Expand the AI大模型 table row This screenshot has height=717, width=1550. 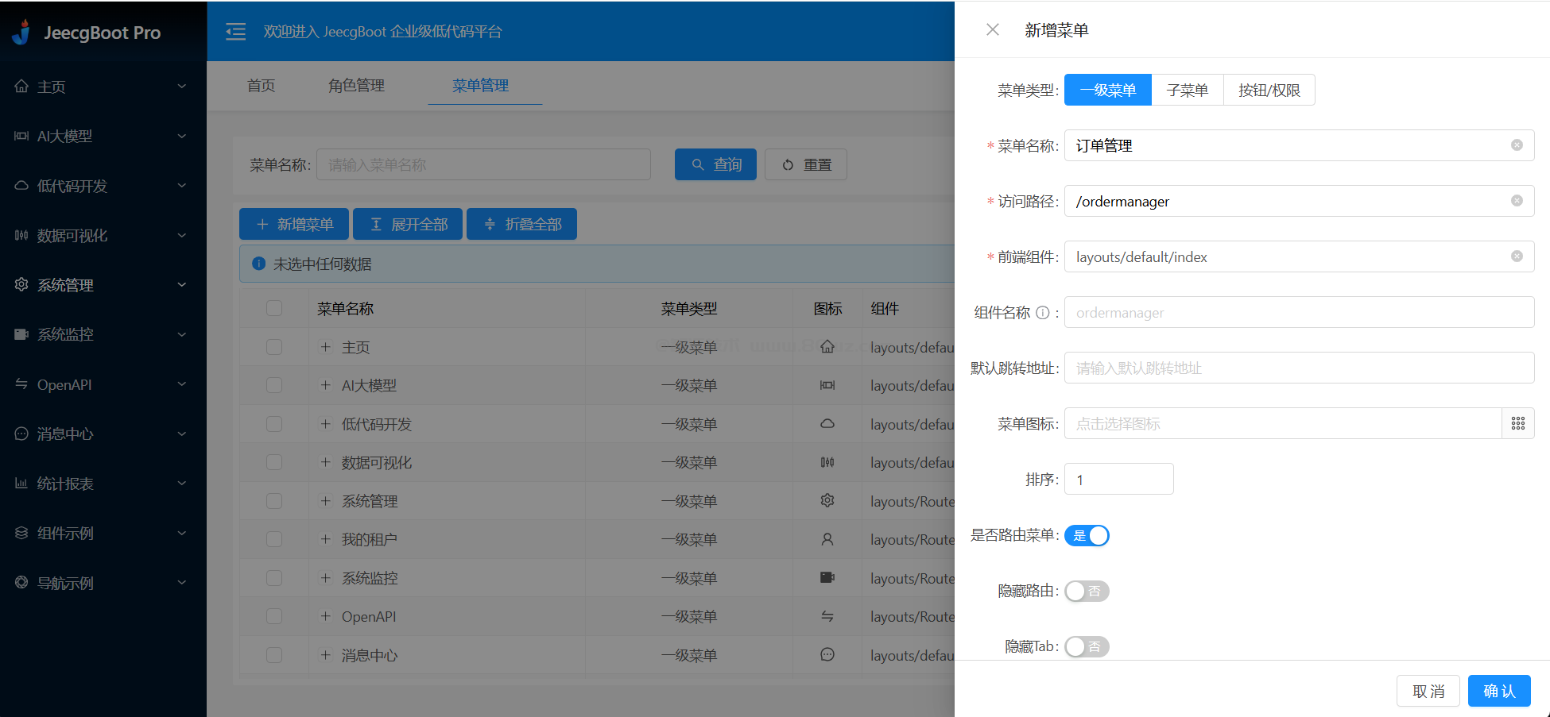pos(325,385)
